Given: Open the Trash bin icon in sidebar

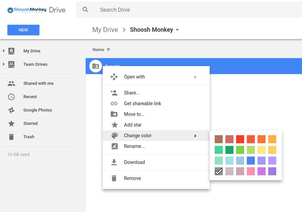Looking at the screenshot, I should pyautogui.click(x=11, y=137).
